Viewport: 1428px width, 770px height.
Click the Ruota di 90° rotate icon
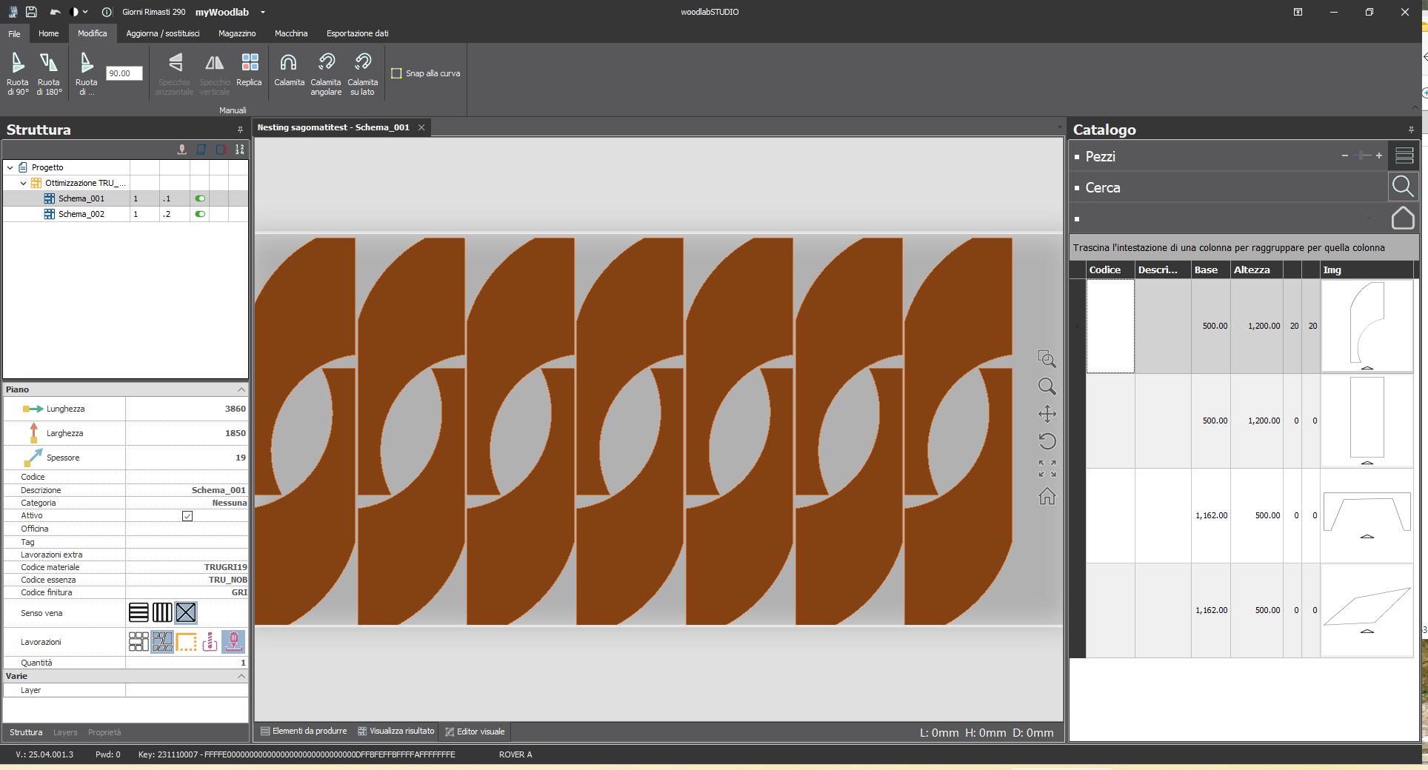[x=17, y=64]
